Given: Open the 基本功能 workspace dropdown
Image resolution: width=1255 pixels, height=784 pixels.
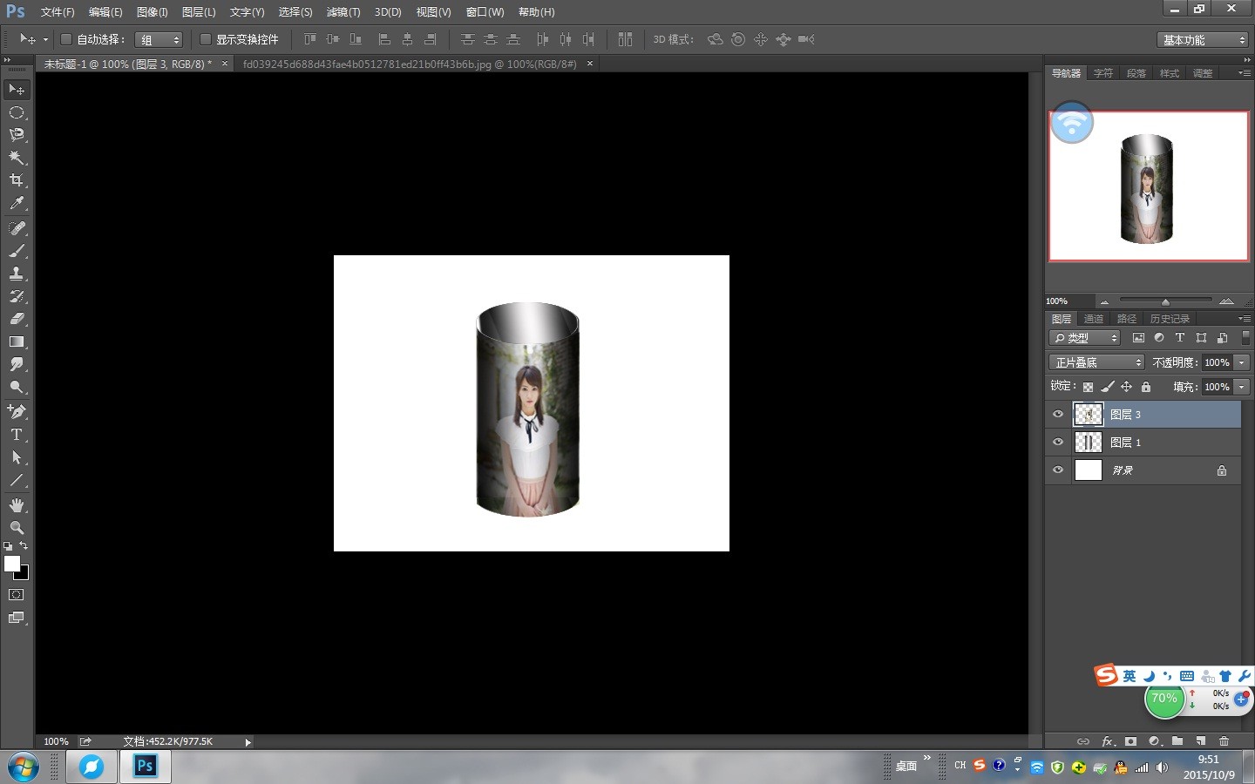Looking at the screenshot, I should click(1204, 40).
